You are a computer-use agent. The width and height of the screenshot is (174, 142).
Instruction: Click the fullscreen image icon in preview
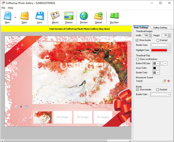pos(26,107)
